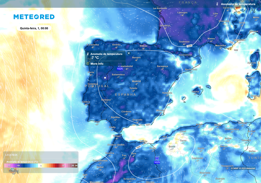This screenshot has width=261, height=183.
Task: Close the Anomalia de temperatura popup
Action: click(129, 53)
